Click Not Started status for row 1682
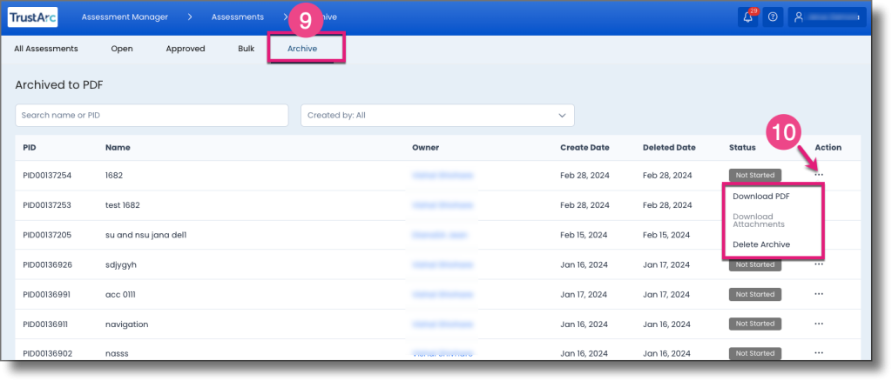 pos(755,175)
